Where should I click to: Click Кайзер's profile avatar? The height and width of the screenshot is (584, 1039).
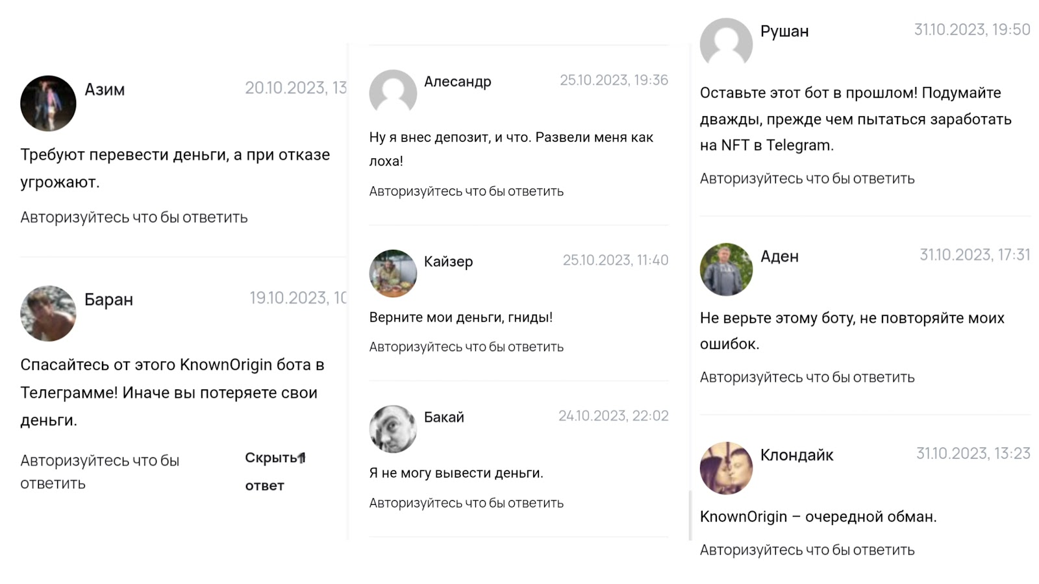click(393, 273)
